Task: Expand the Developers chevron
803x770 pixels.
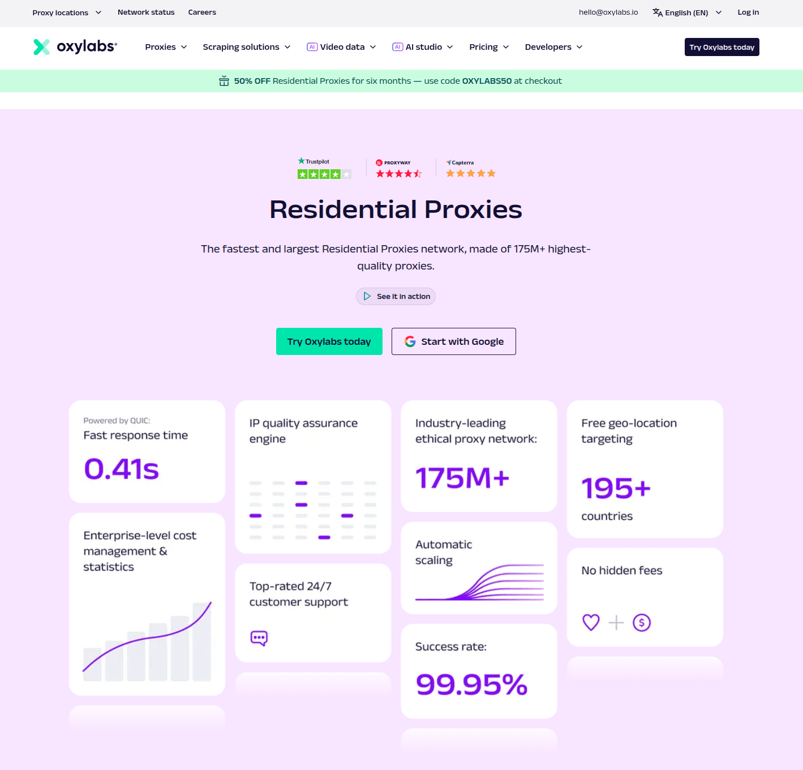Action: pos(579,47)
